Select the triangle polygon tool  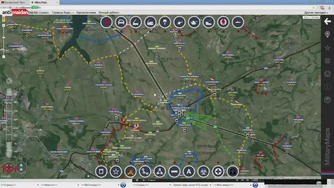[160, 172]
